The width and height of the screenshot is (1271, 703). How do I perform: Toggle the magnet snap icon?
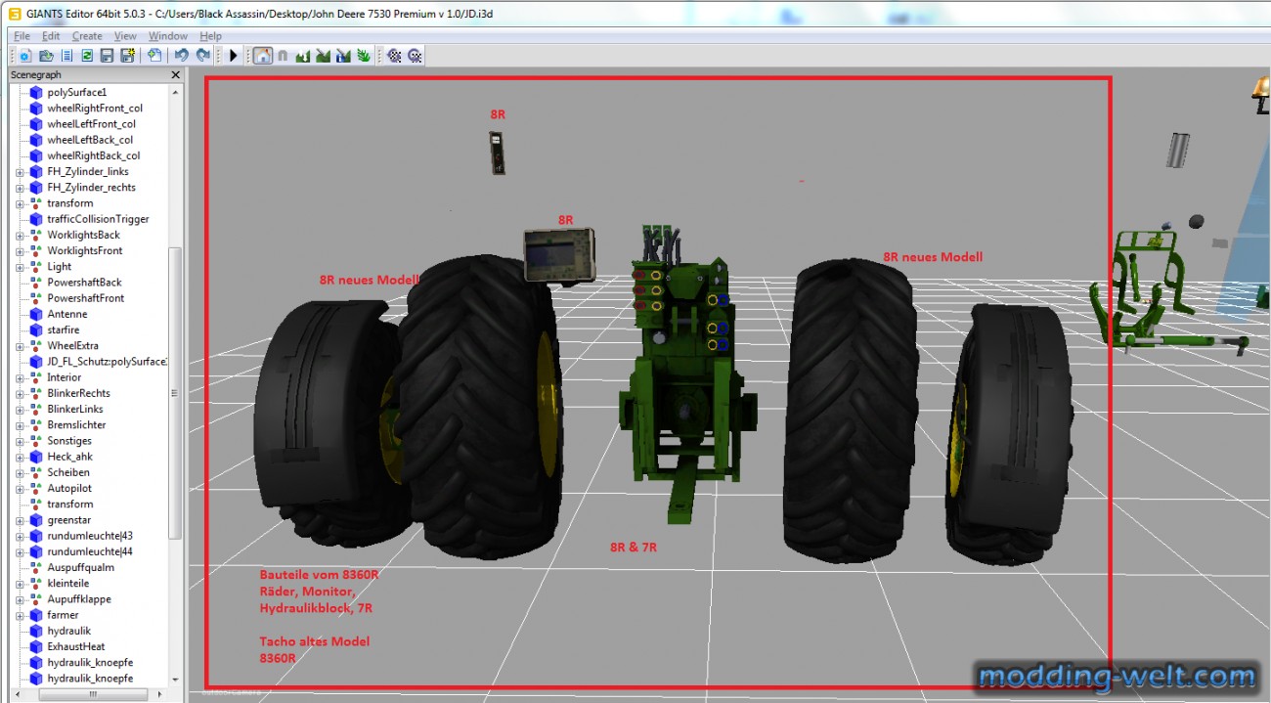(x=283, y=56)
